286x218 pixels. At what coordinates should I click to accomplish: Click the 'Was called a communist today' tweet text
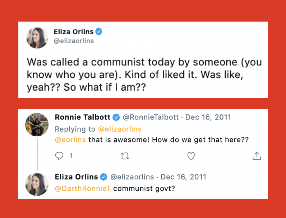point(144,74)
